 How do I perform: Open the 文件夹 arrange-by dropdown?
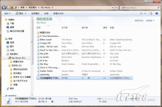[x=150, y=21]
